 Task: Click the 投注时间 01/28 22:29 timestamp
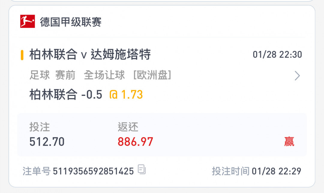[256, 171]
